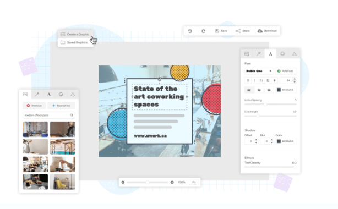Click the zoom in plus icon
This screenshot has width=338, height=209.
pyautogui.click(x=172, y=182)
